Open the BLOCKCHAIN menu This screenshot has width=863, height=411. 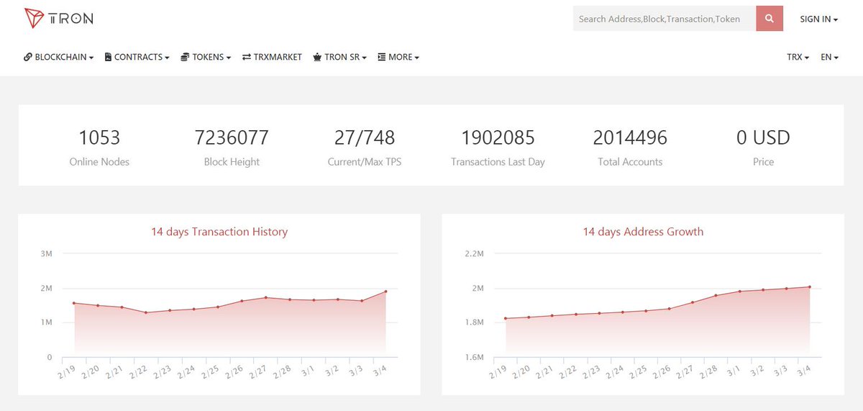(x=59, y=57)
